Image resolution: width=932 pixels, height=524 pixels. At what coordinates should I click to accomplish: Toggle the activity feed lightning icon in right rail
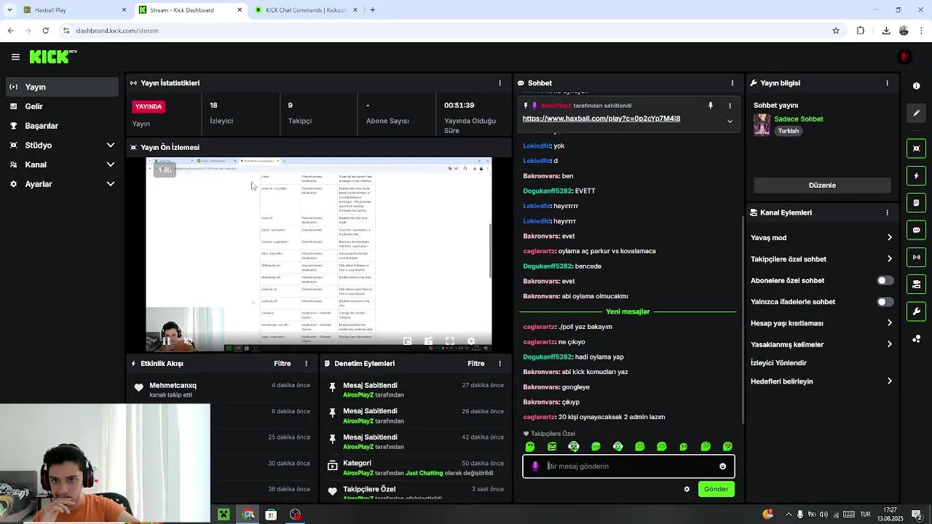point(916,175)
